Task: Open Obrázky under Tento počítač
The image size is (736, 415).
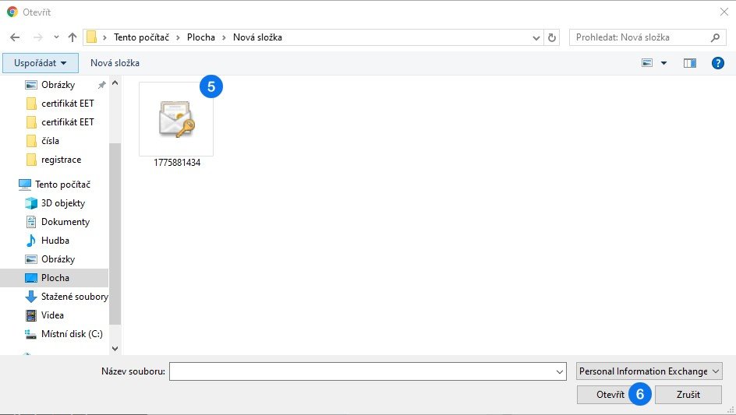Action: [x=58, y=259]
